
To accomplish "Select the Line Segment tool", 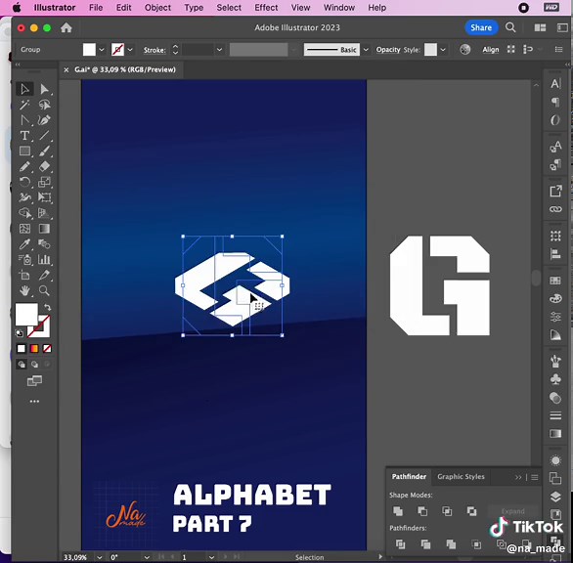I will (x=44, y=136).
